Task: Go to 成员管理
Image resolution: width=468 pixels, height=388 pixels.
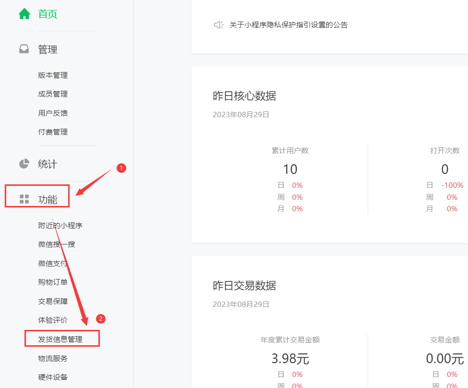Action: coord(53,94)
